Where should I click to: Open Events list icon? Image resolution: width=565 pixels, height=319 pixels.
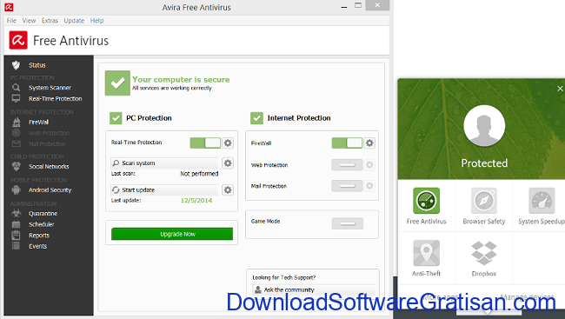[16, 246]
